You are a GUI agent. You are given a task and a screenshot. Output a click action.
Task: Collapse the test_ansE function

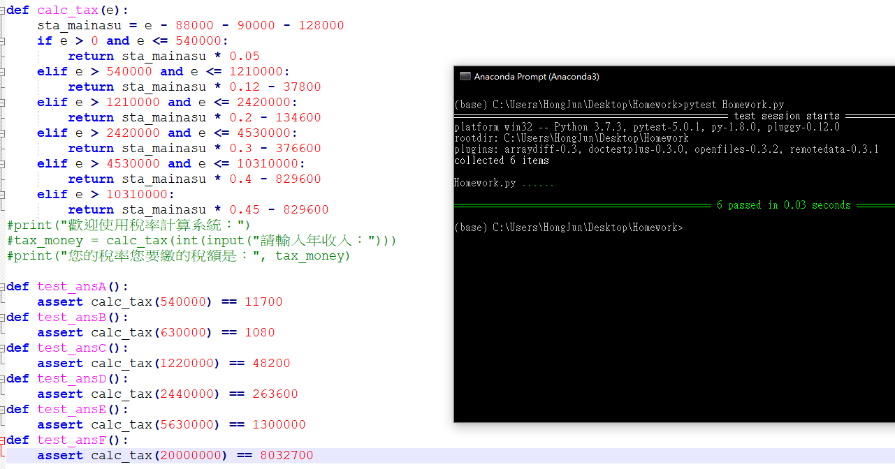click(x=3, y=409)
